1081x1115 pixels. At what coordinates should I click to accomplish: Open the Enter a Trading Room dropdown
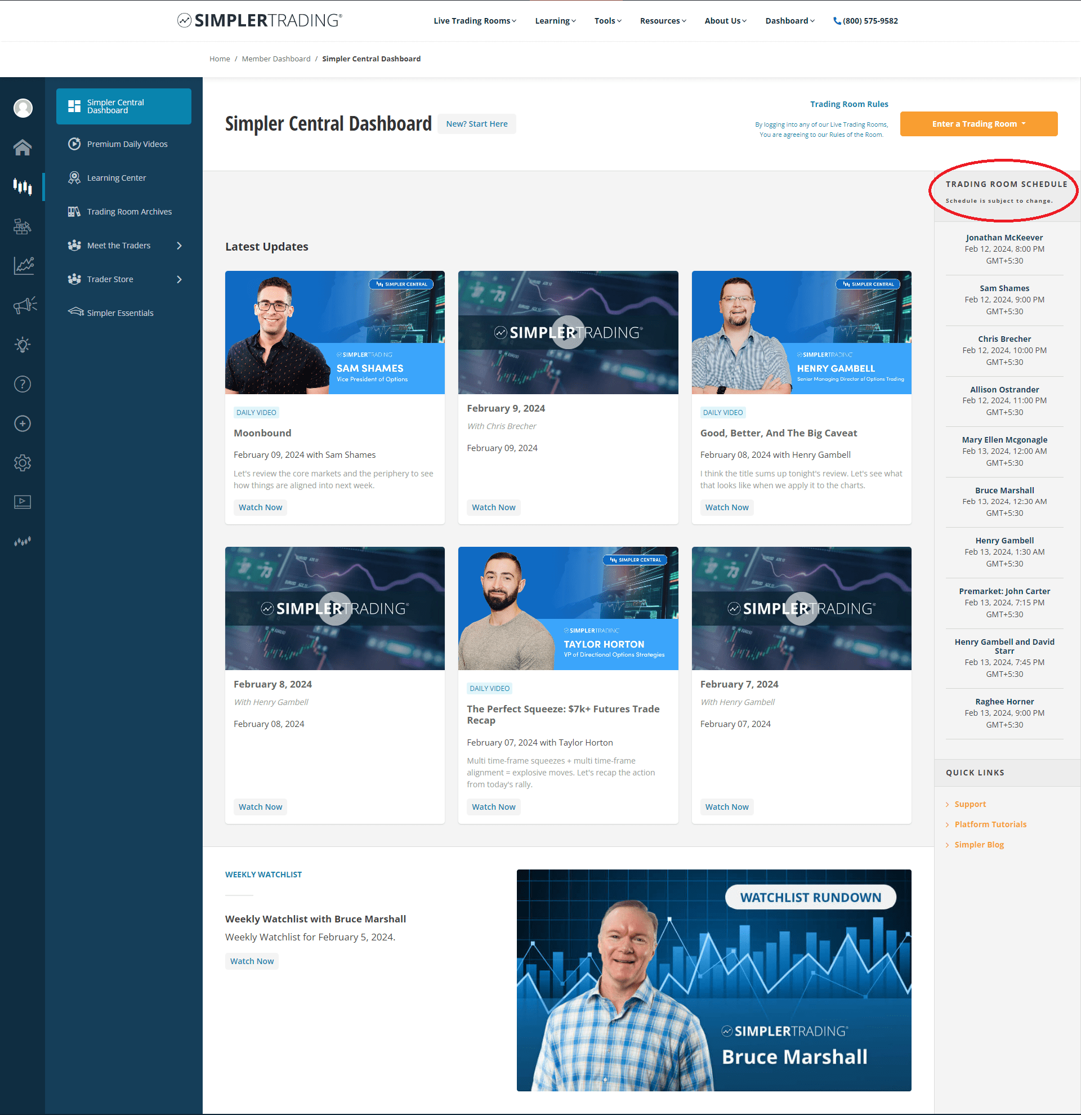coord(978,124)
